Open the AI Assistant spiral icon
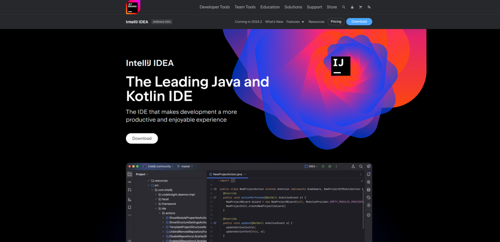Screen dimensions: 500x242 tap(369, 182)
